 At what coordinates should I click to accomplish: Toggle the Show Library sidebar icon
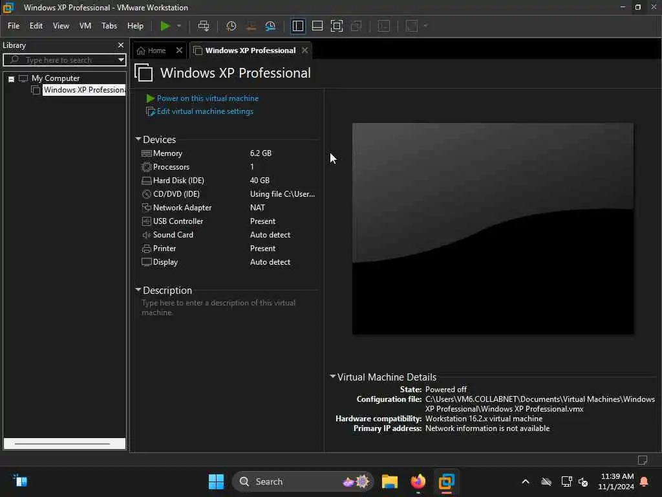(297, 26)
